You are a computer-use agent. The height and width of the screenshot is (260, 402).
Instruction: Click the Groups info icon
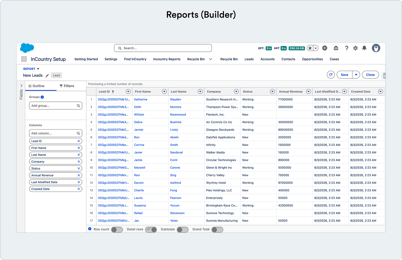coord(42,97)
